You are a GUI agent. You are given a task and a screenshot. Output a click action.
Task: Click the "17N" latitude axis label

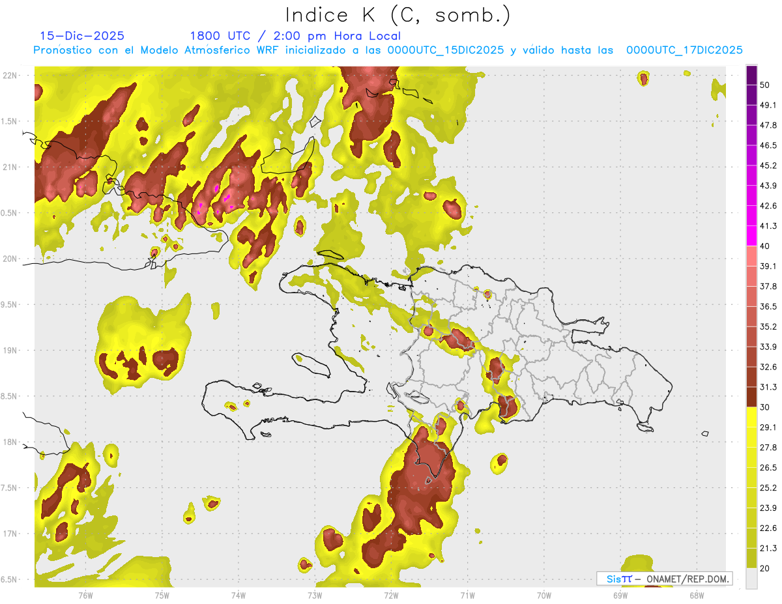[10, 534]
